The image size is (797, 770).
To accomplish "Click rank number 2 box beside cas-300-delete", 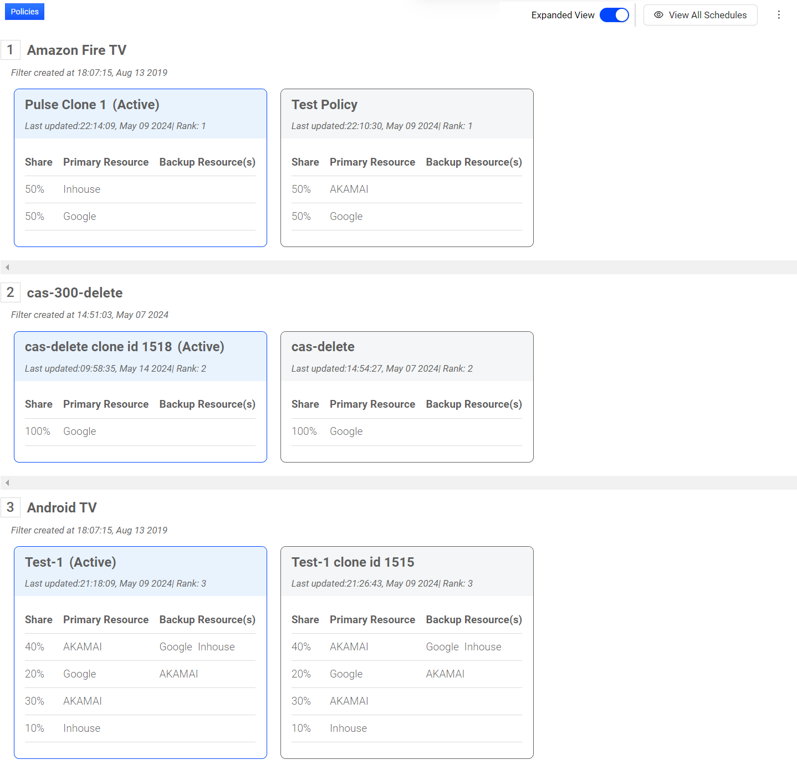I will pos(11,292).
